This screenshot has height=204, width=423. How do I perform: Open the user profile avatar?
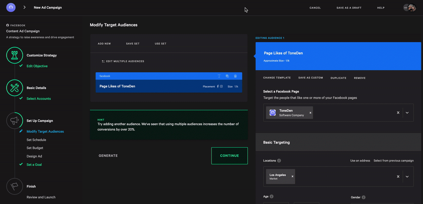412,8
